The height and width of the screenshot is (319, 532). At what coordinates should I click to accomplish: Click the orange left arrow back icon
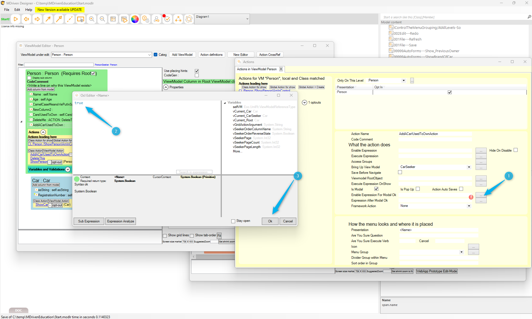pos(26,19)
